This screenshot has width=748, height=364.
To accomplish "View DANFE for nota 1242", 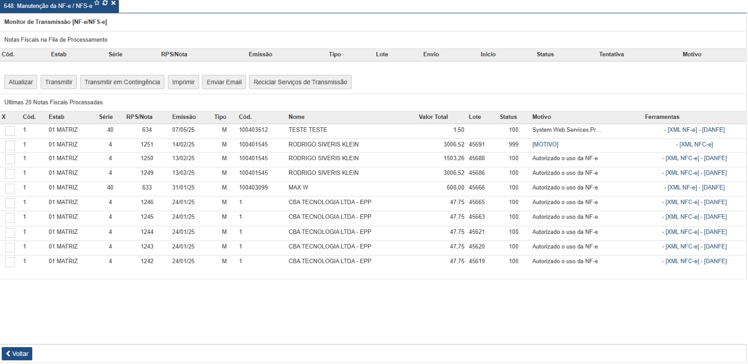I will click(715, 262).
